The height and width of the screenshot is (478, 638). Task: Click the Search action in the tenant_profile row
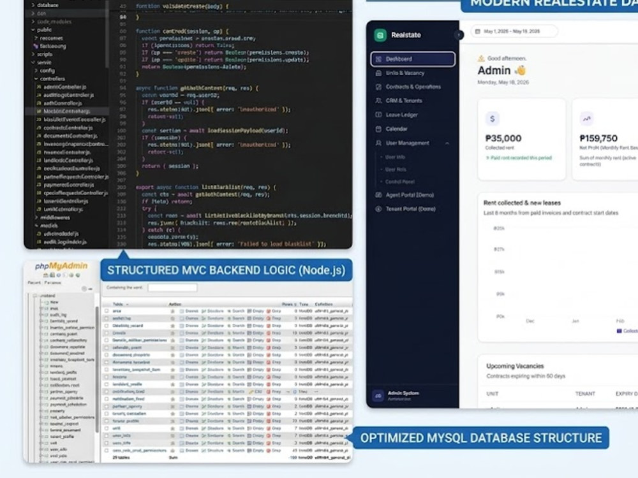click(x=237, y=421)
